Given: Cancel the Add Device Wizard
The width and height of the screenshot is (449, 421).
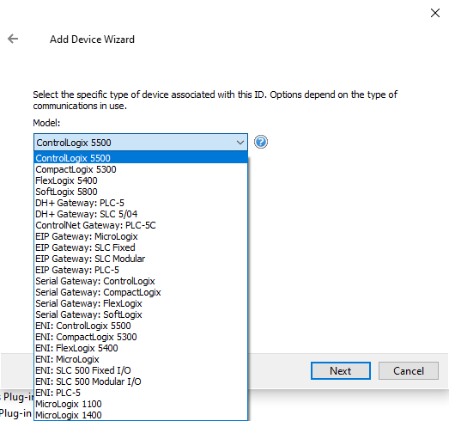Looking at the screenshot, I should 409,371.
